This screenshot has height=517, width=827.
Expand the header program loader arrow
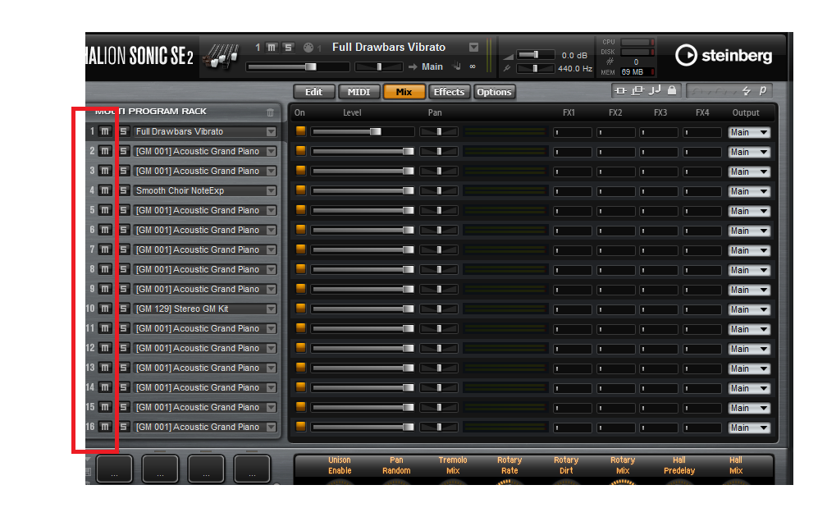473,48
